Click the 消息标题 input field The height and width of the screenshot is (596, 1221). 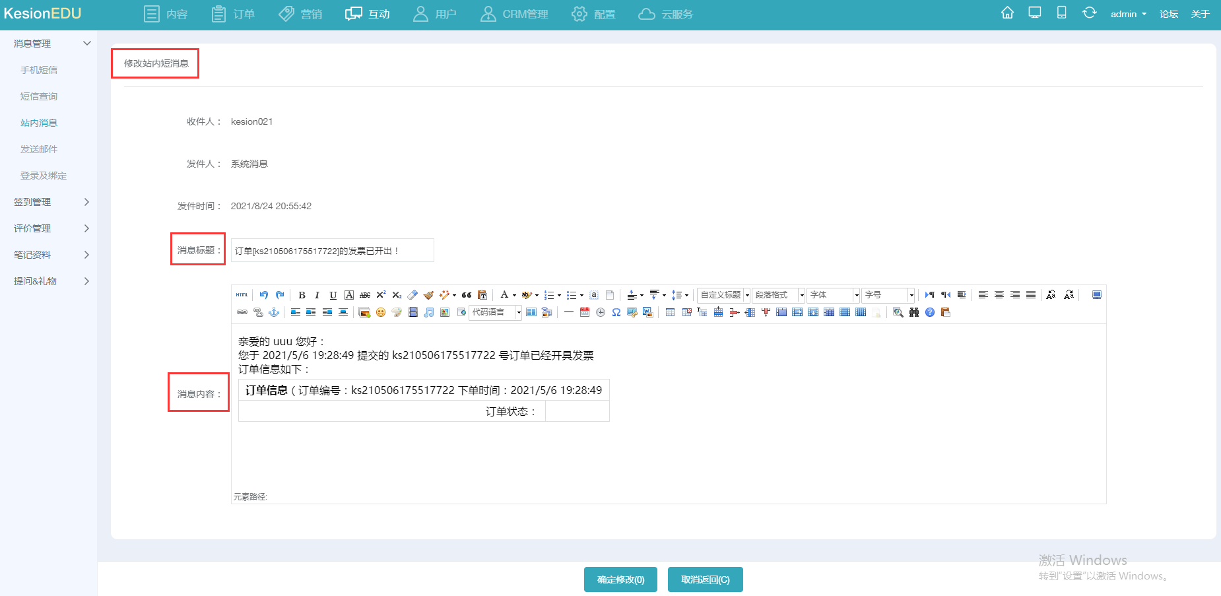[x=333, y=250]
